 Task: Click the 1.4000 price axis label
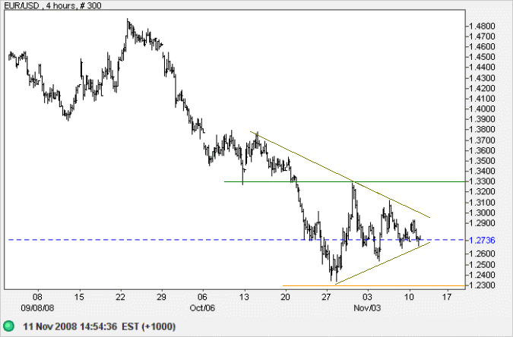pos(482,109)
